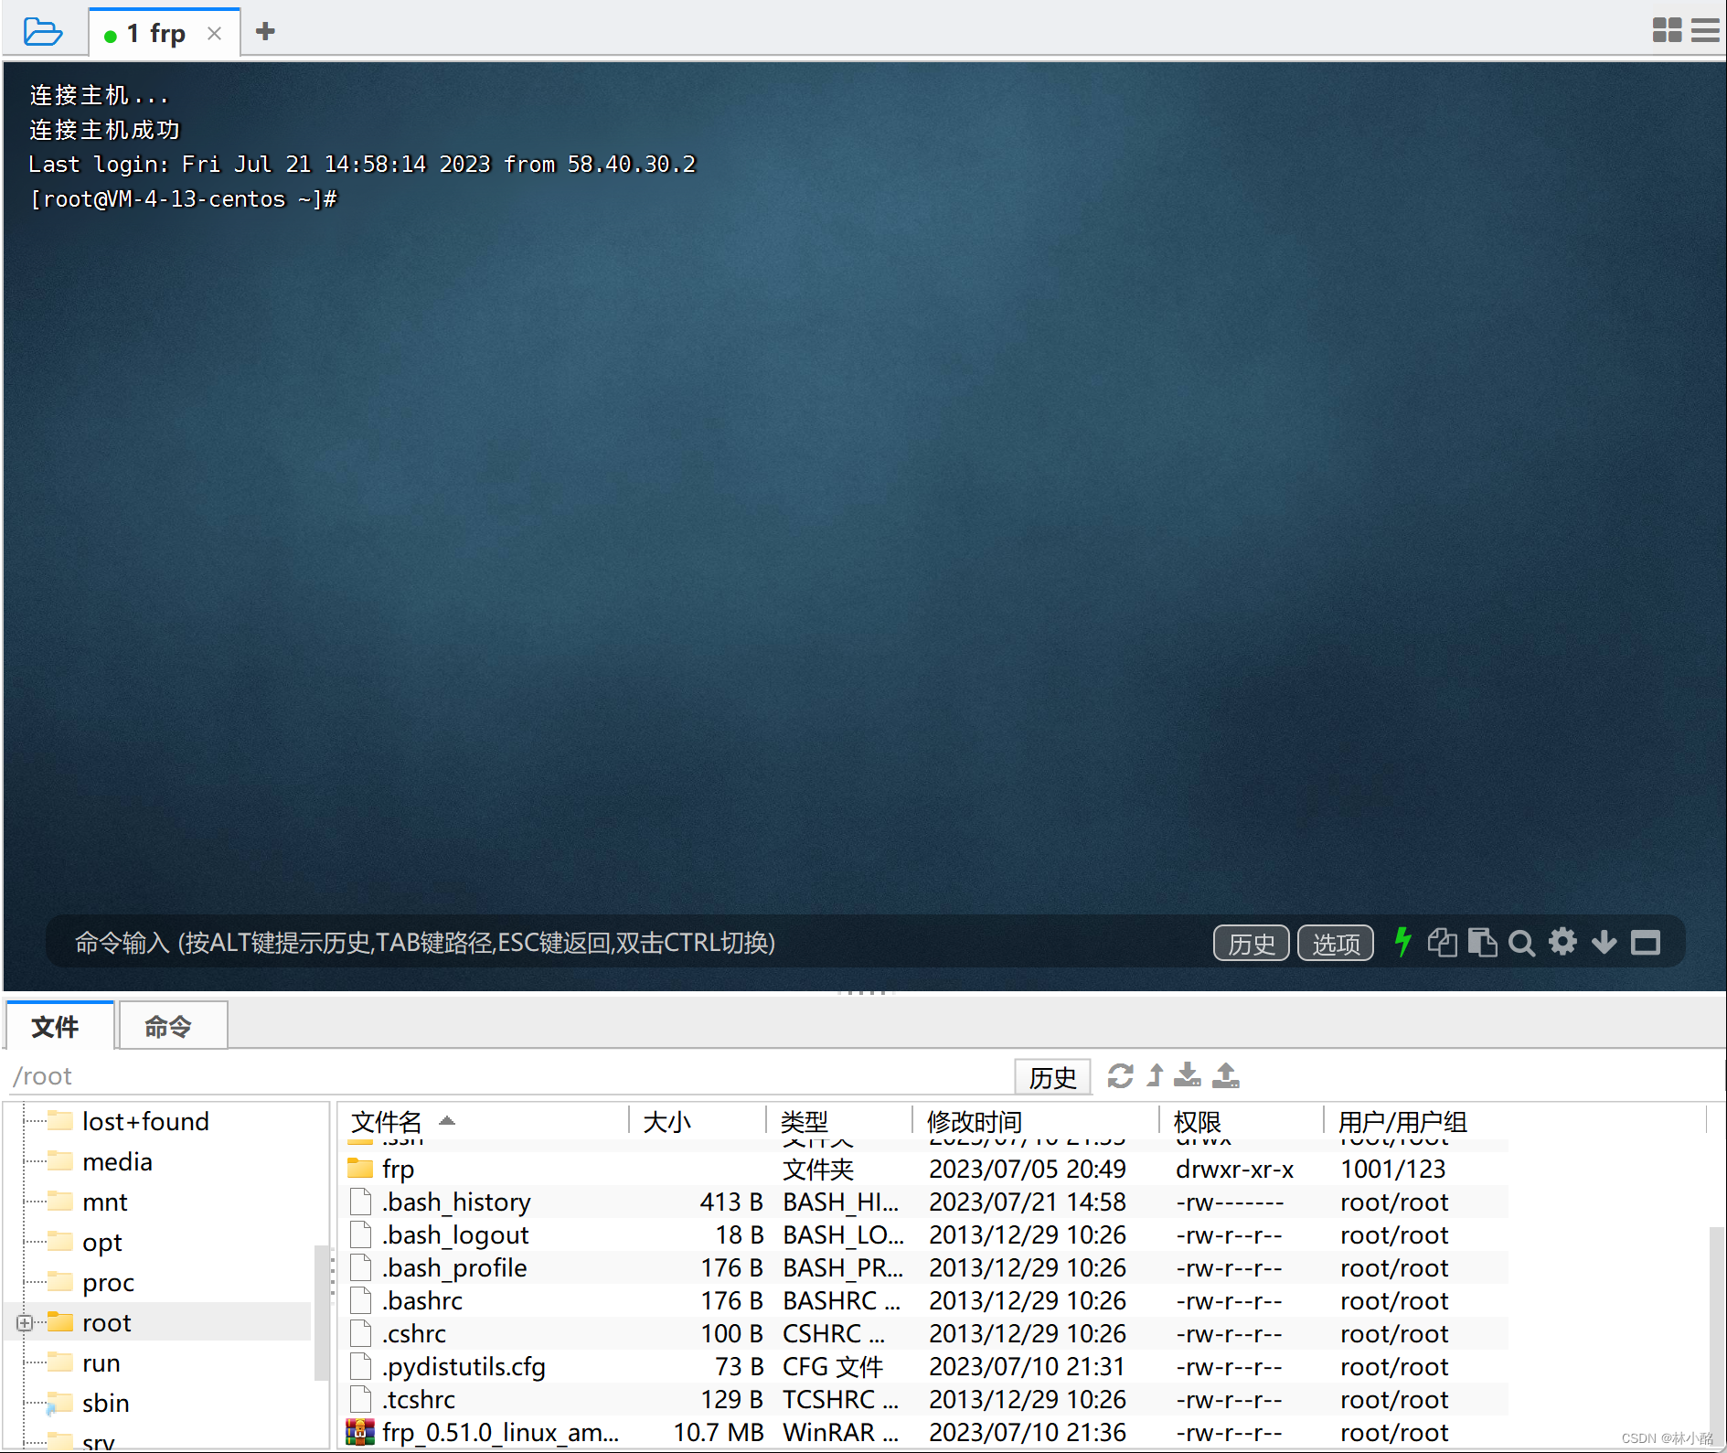Screen dimensions: 1727x1453
Task: Click the frp folder icon in list
Action: (x=360, y=1169)
